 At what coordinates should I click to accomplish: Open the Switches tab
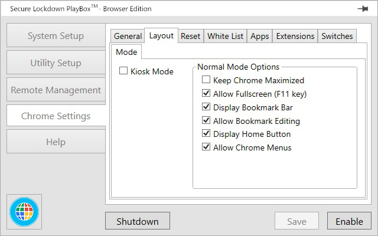[x=337, y=36]
